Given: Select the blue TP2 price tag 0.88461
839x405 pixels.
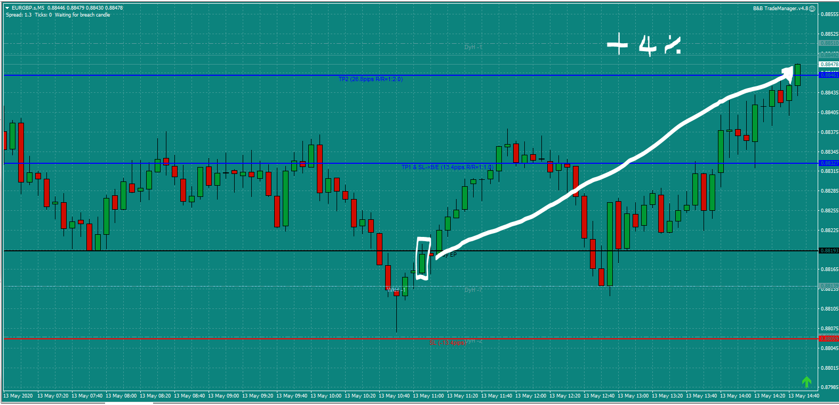Looking at the screenshot, I should 829,75.
